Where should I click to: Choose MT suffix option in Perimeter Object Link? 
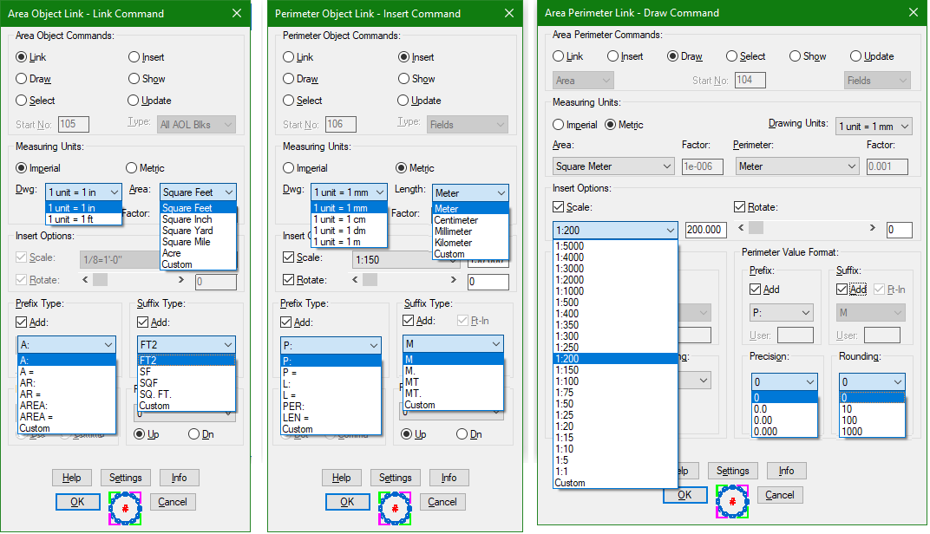453,382
